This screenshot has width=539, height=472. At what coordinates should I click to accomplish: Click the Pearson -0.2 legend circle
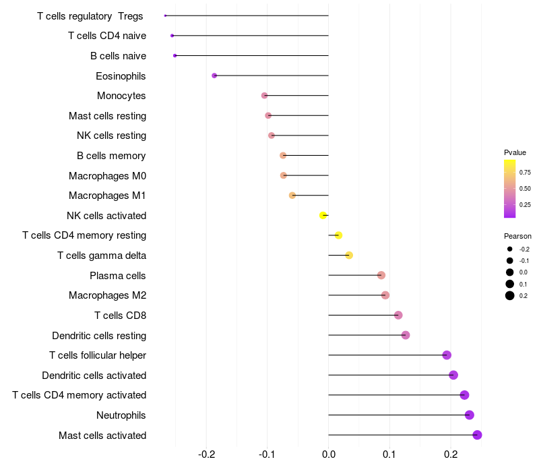[x=509, y=249]
